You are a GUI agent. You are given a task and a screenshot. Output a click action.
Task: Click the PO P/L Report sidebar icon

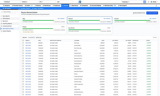coord(1,19)
